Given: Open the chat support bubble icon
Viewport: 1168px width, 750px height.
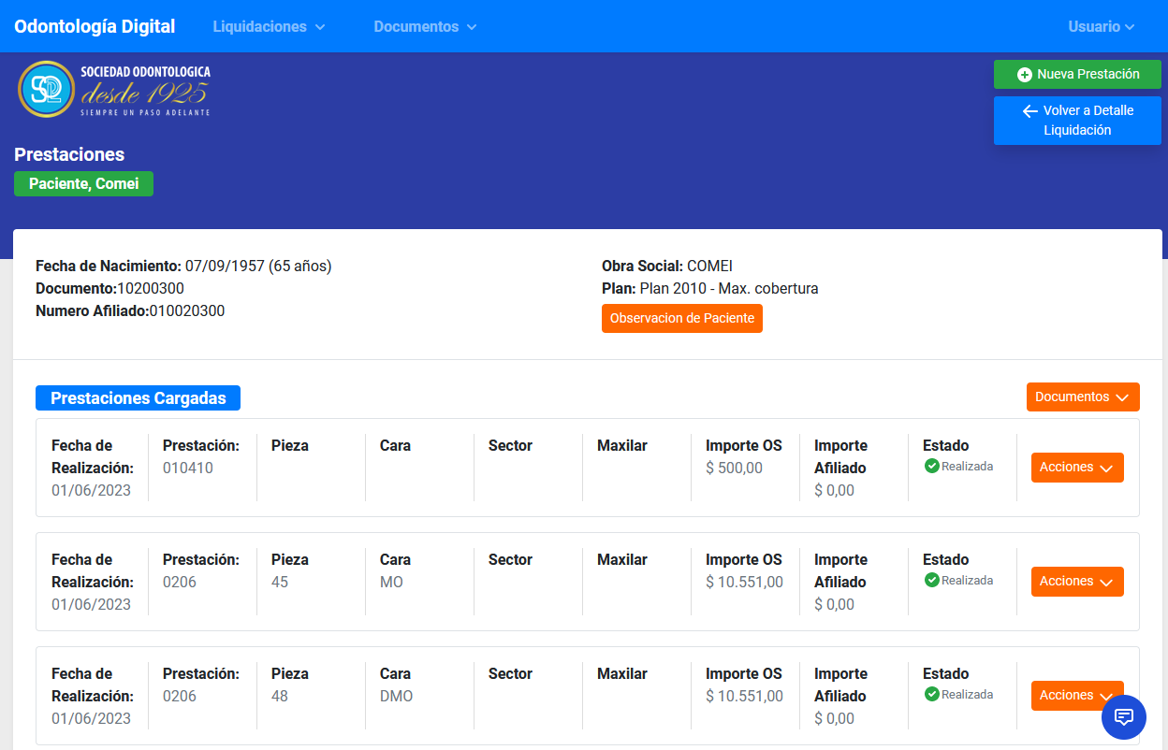Looking at the screenshot, I should tap(1124, 717).
